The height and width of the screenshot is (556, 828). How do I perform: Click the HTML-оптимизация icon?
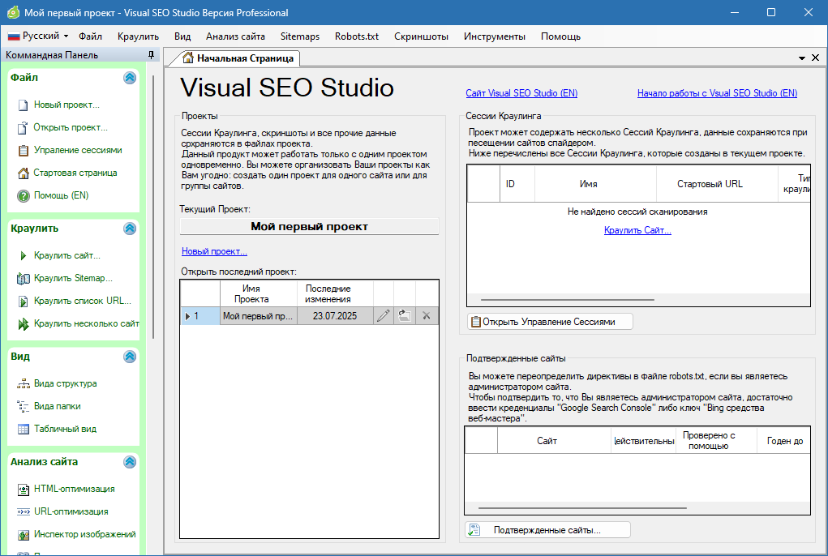point(24,489)
